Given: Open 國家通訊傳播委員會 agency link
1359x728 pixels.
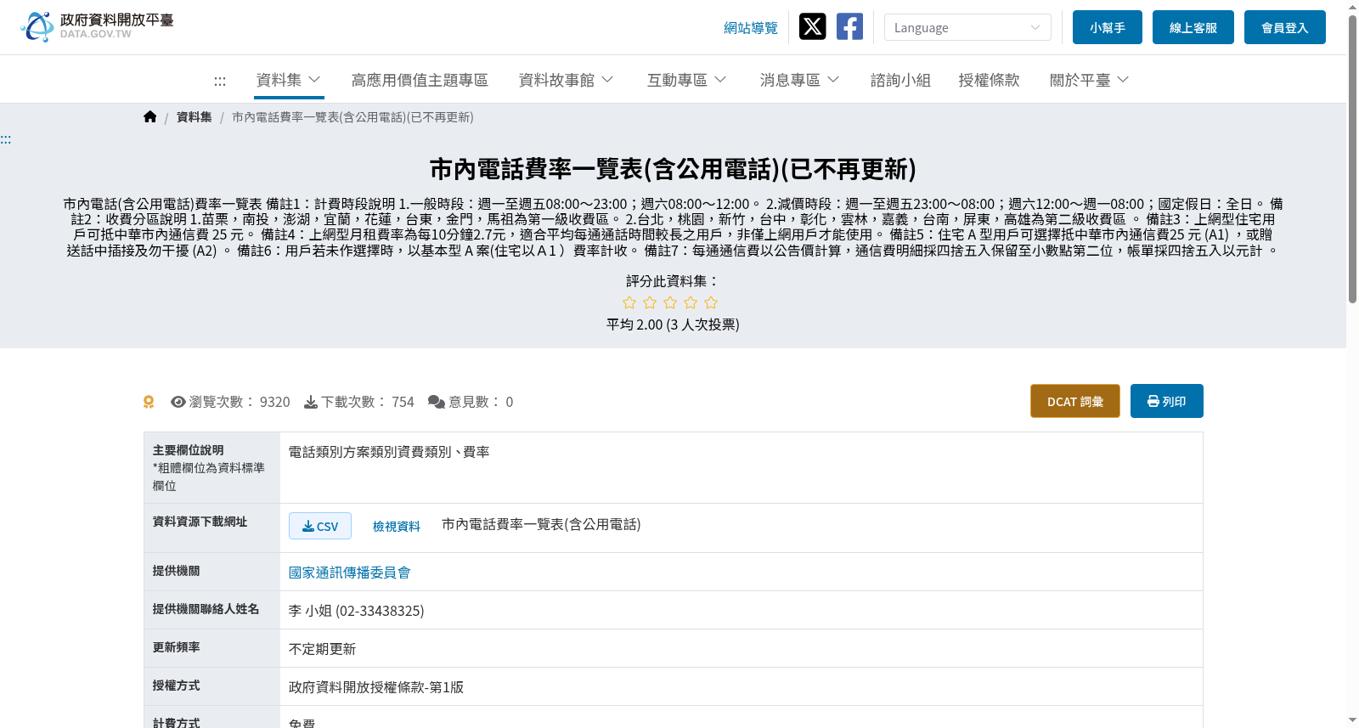Looking at the screenshot, I should coord(350,573).
